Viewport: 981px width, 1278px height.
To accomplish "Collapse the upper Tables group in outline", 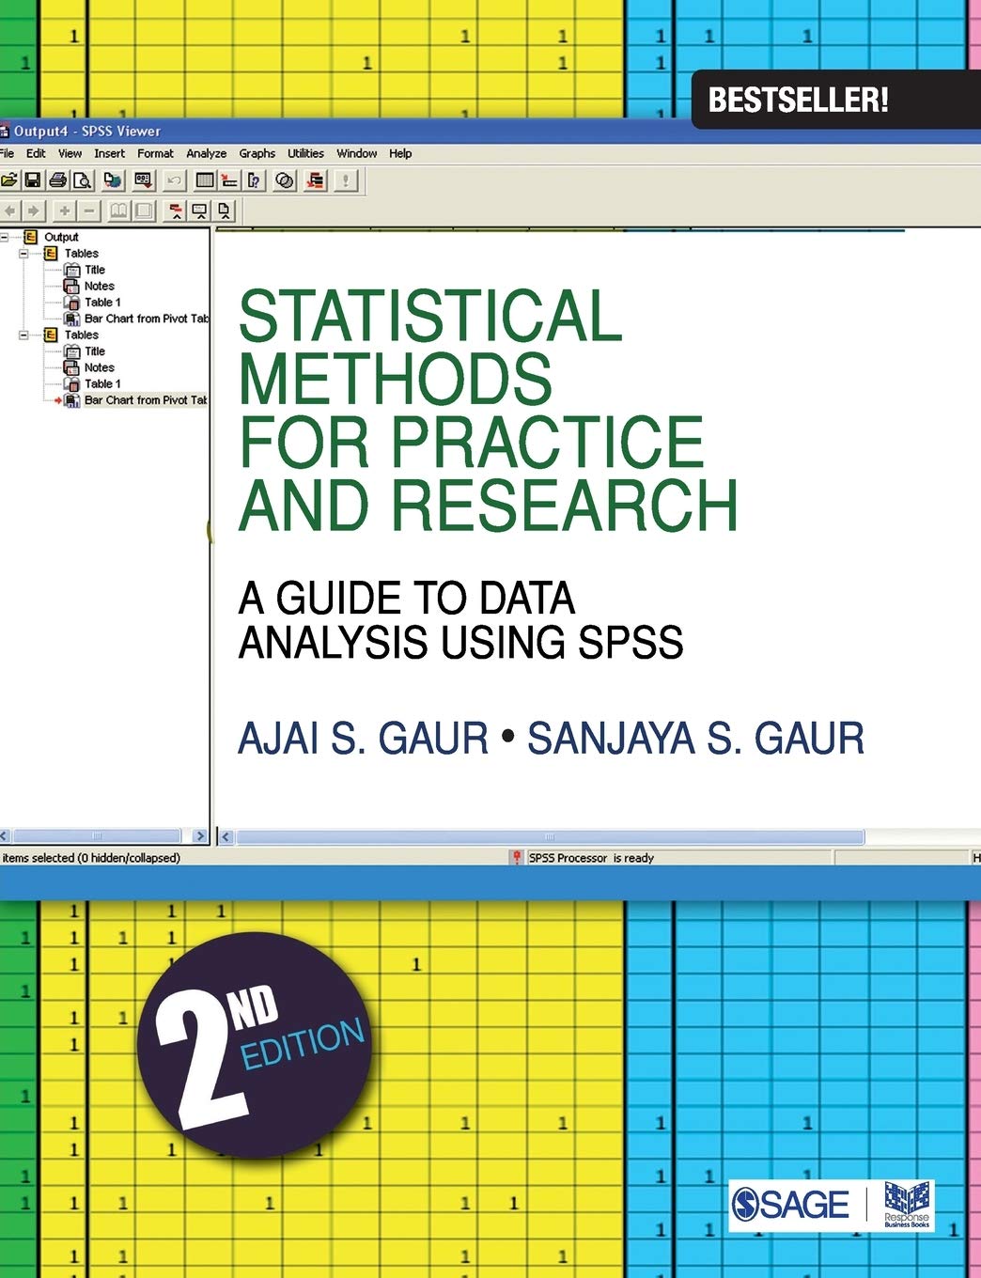I will (23, 254).
